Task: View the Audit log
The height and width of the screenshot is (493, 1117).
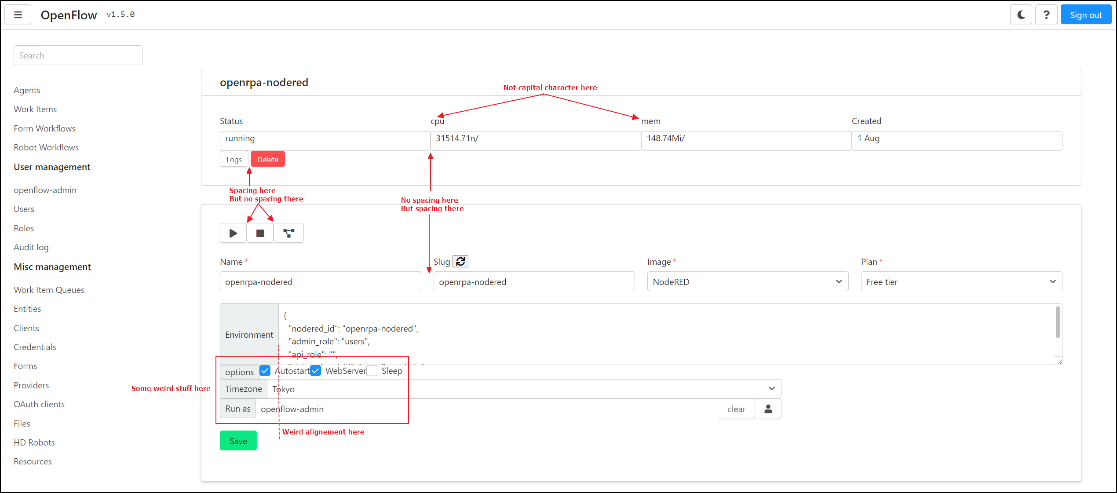Action: click(x=31, y=247)
